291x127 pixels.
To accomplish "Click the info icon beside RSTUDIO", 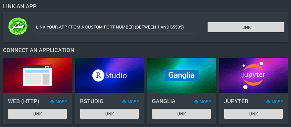I will 124,102.
